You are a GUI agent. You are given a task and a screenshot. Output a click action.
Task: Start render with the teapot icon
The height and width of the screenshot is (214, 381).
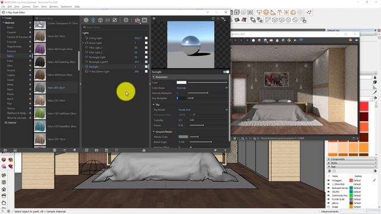pyautogui.click(x=138, y=20)
